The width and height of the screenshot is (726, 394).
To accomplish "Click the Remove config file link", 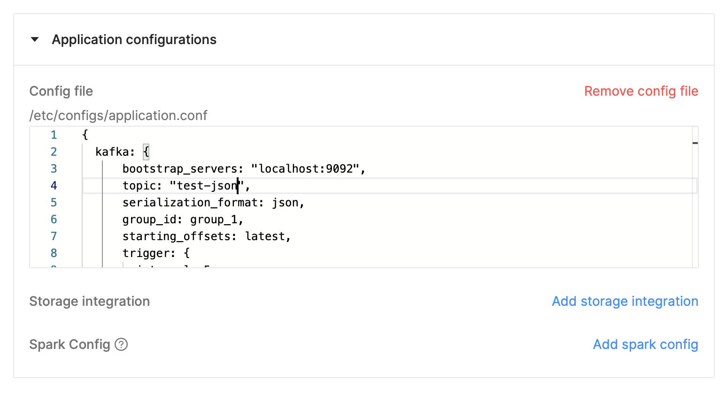I will (641, 91).
